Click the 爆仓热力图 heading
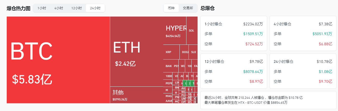The image size is (338, 111). pyautogui.click(x=18, y=8)
